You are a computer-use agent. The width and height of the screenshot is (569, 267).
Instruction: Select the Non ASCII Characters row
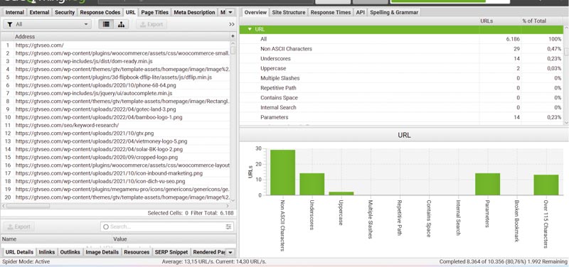click(x=402, y=49)
